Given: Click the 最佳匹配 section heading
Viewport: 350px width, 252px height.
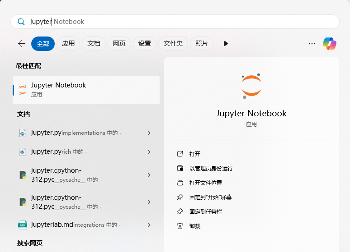Looking at the screenshot, I should click(x=28, y=66).
